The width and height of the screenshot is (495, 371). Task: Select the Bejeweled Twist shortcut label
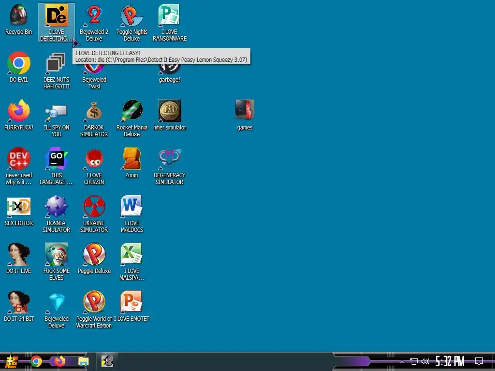pos(94,83)
